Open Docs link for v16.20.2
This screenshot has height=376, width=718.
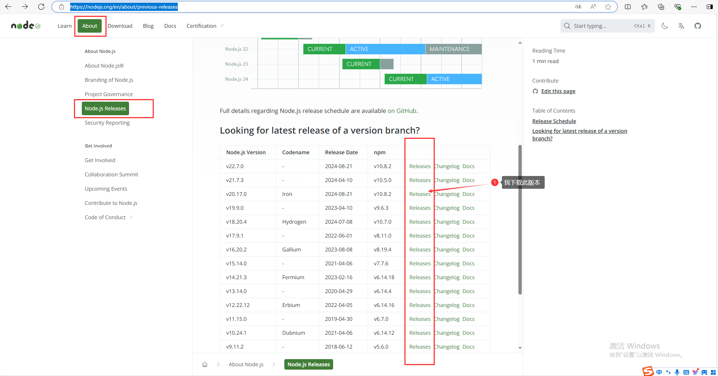point(468,250)
